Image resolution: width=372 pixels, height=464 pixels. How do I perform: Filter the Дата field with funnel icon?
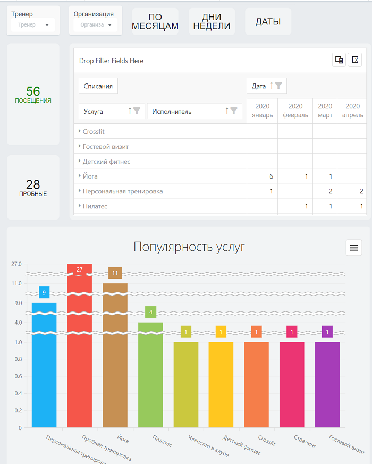(x=278, y=86)
